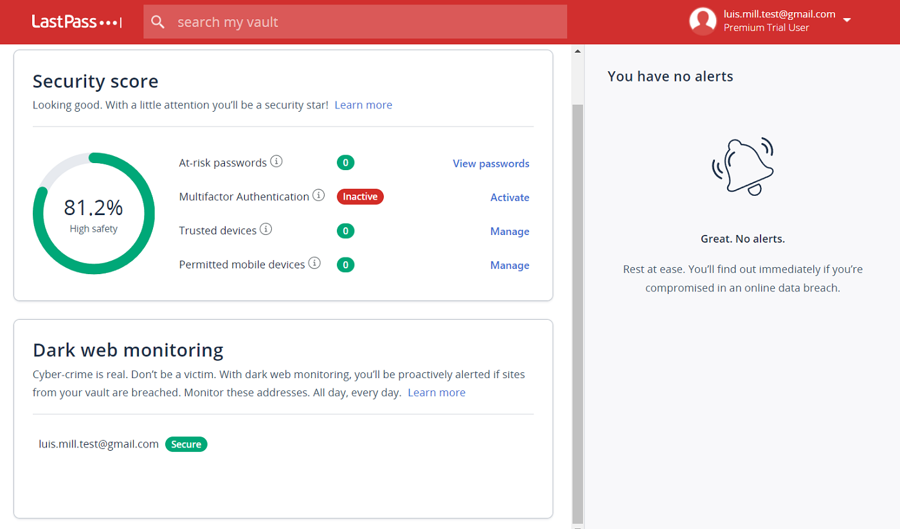Open the At-risk passwords info tooltip icon
The height and width of the screenshot is (529, 900).
[276, 160]
